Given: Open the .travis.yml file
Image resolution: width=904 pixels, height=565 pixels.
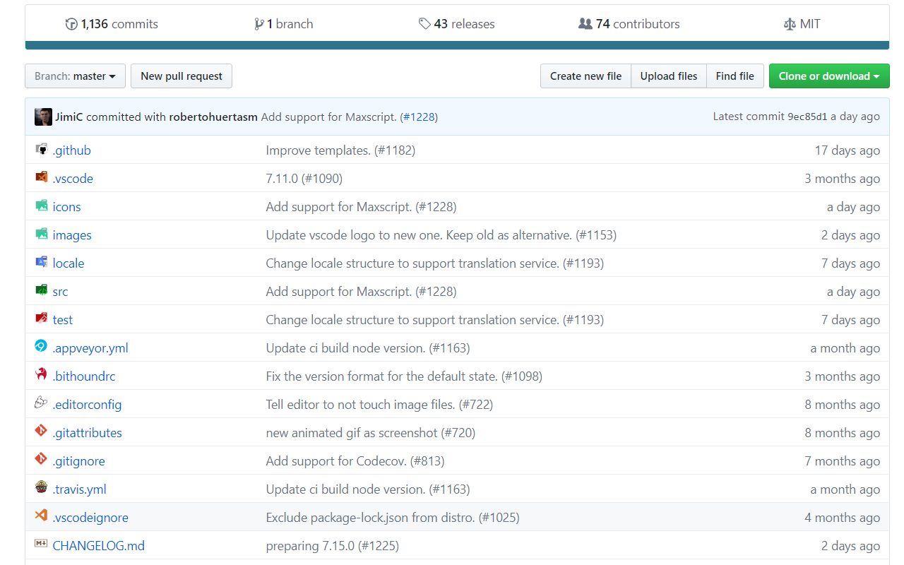Looking at the screenshot, I should (80, 489).
